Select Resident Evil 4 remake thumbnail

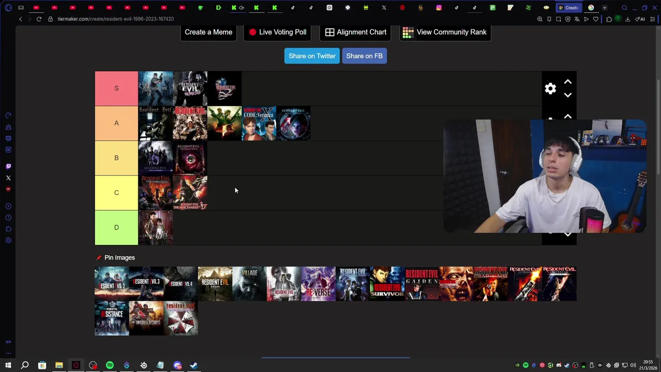click(x=181, y=284)
